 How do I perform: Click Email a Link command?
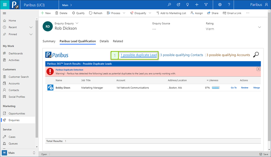pyautogui.click(x=232, y=13)
